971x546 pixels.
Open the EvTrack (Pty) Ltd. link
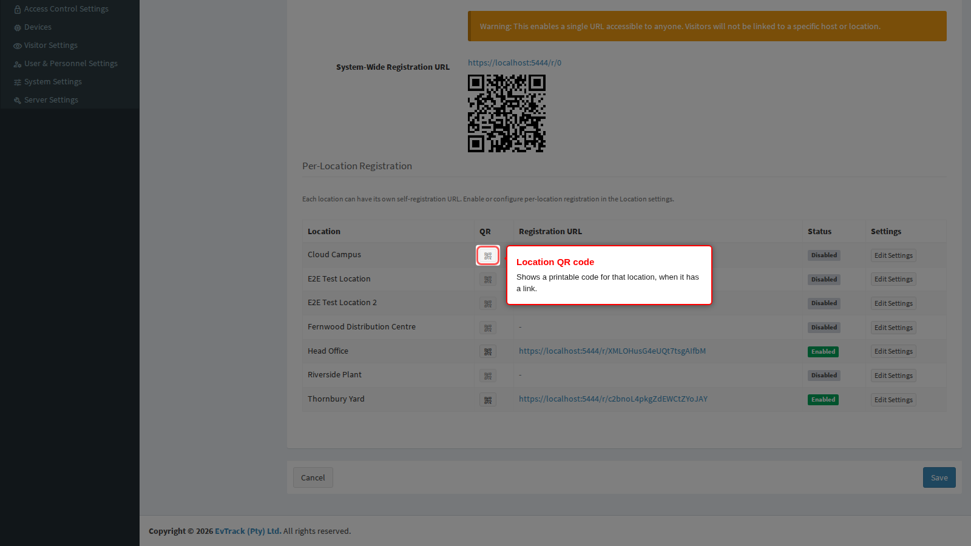coord(248,531)
